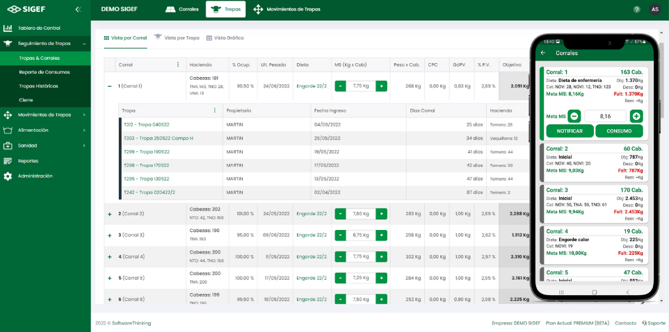Click the Tablero de Control sidebar icon
Viewport: 669px width, 332px height.
coord(8,28)
